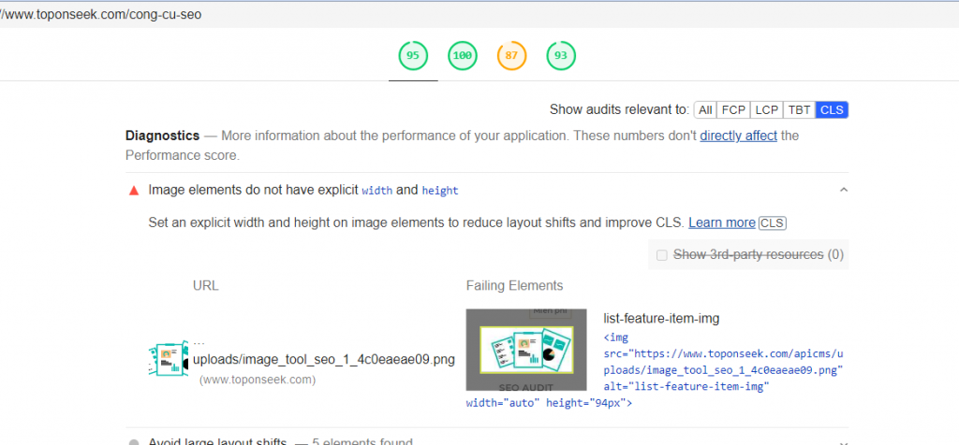Filter audits by FCP
The image size is (959, 445).
pyautogui.click(x=733, y=109)
